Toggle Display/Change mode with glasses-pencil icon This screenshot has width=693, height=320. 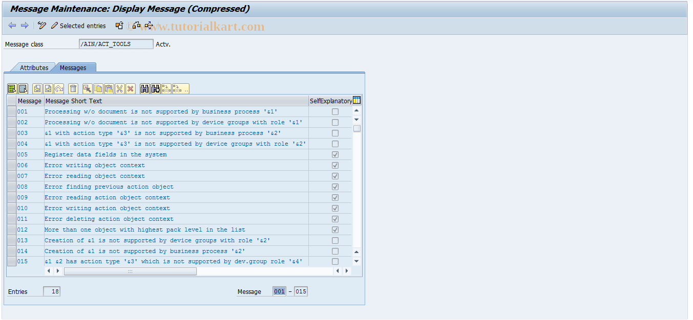42,26
